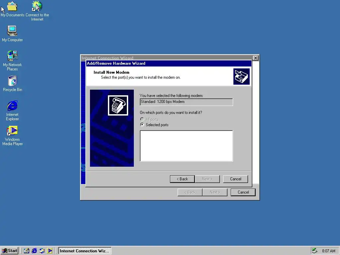Click the telephone modem picture

click(x=118, y=105)
